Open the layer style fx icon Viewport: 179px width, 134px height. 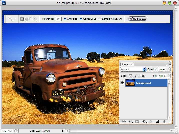point(130,121)
